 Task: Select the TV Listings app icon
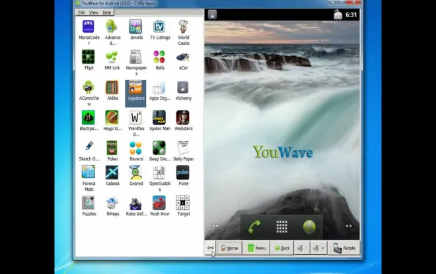159,26
